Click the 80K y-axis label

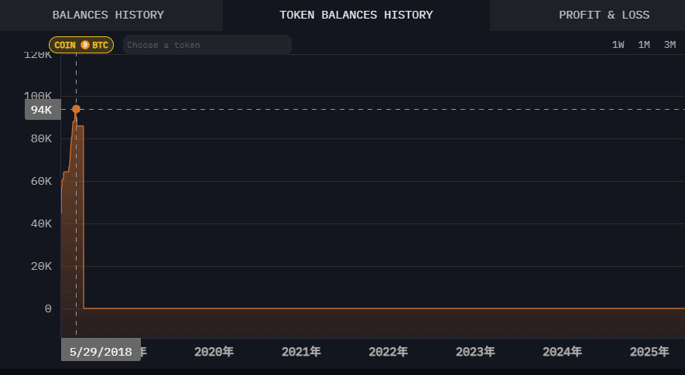40,138
